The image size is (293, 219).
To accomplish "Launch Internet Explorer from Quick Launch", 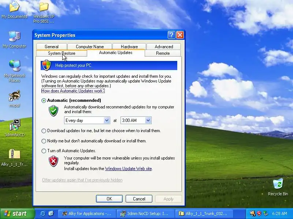I will 42,214.
